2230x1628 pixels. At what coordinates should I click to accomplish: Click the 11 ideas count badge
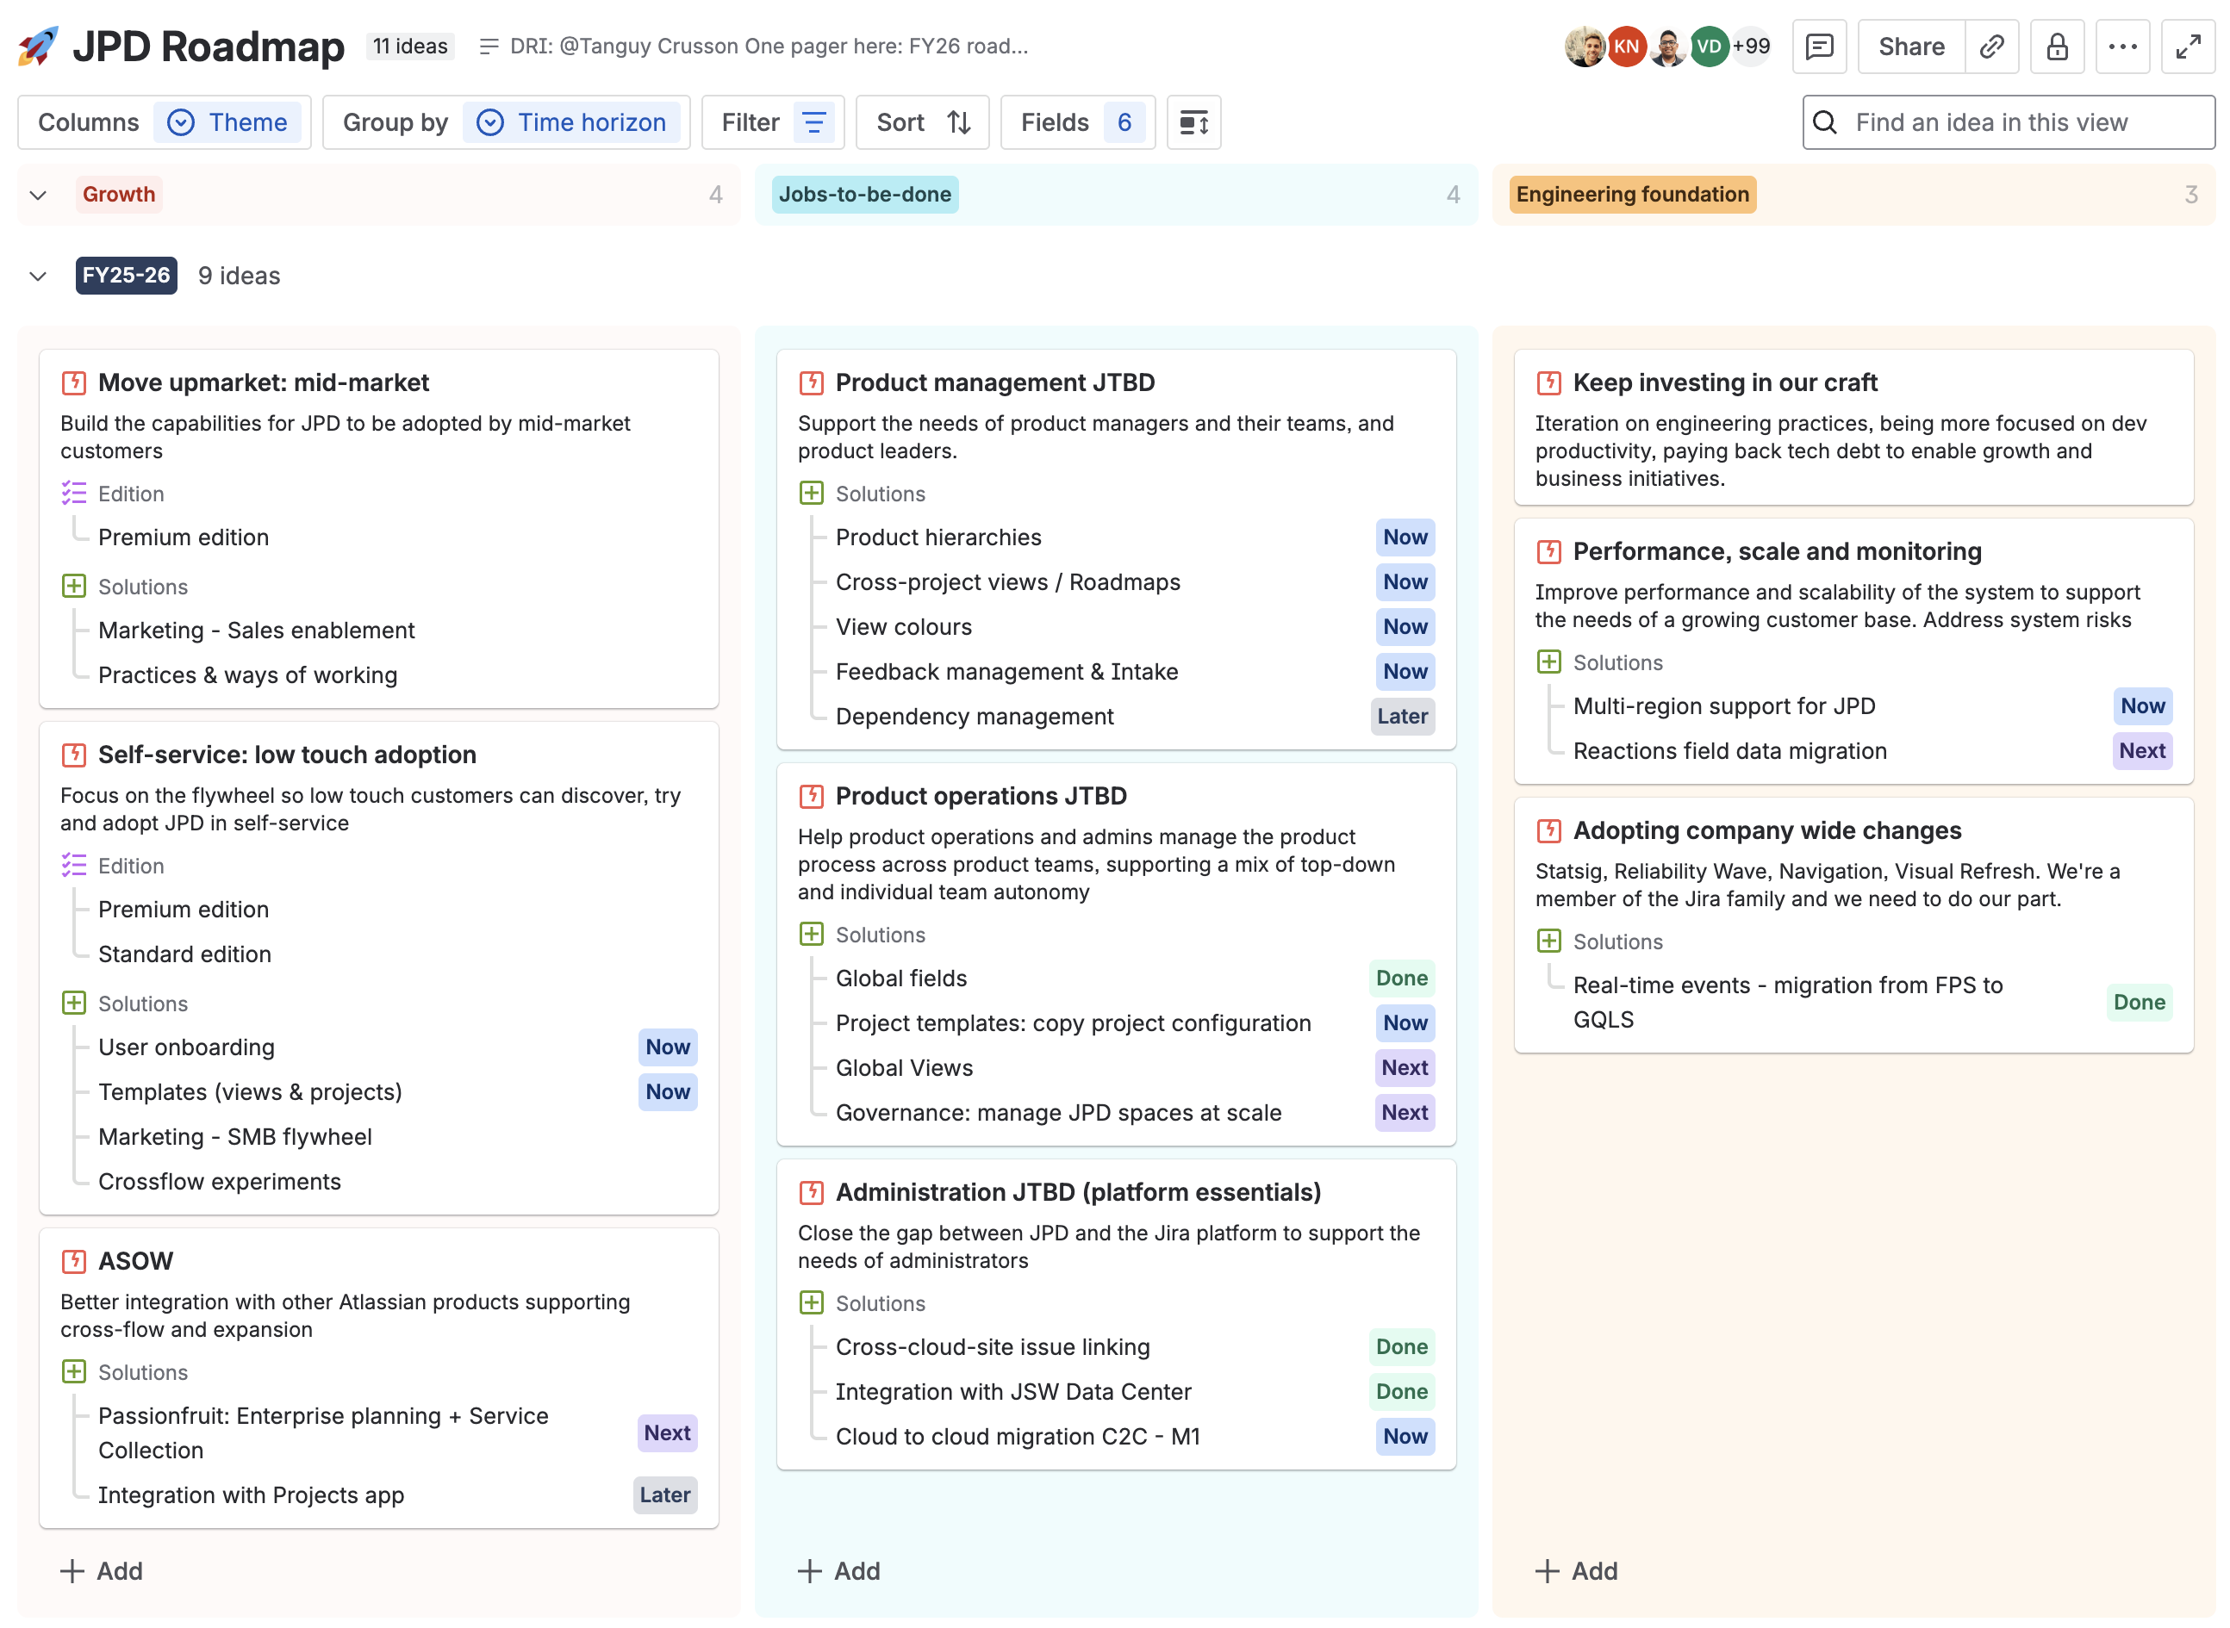(x=410, y=47)
